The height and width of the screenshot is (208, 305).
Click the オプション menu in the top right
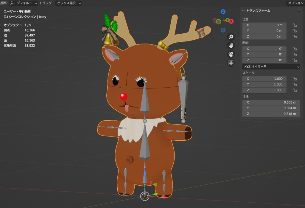click(x=295, y=3)
